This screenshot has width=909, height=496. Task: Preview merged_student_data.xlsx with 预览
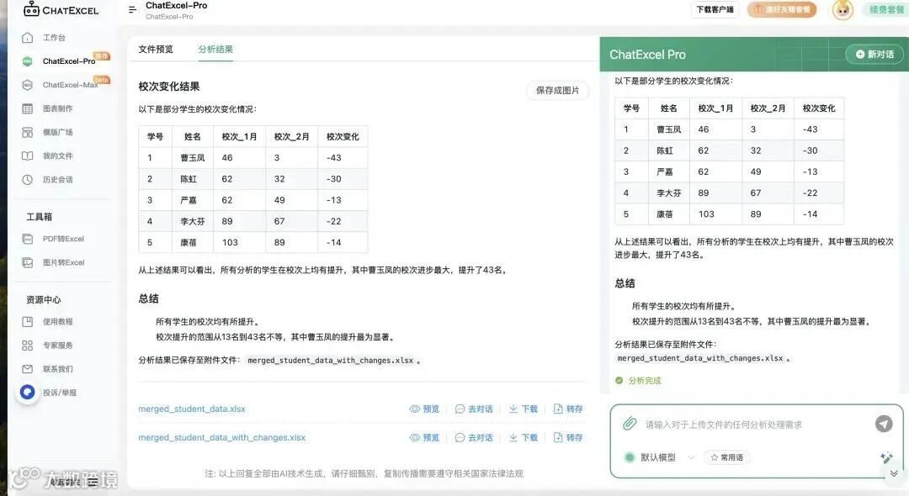click(424, 409)
